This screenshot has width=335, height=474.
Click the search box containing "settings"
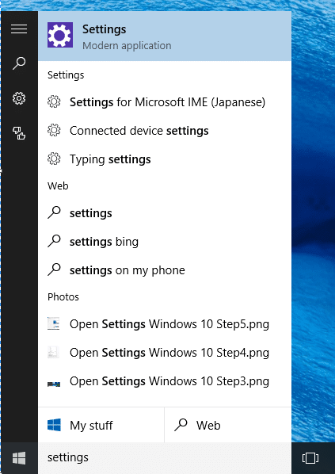point(165,458)
